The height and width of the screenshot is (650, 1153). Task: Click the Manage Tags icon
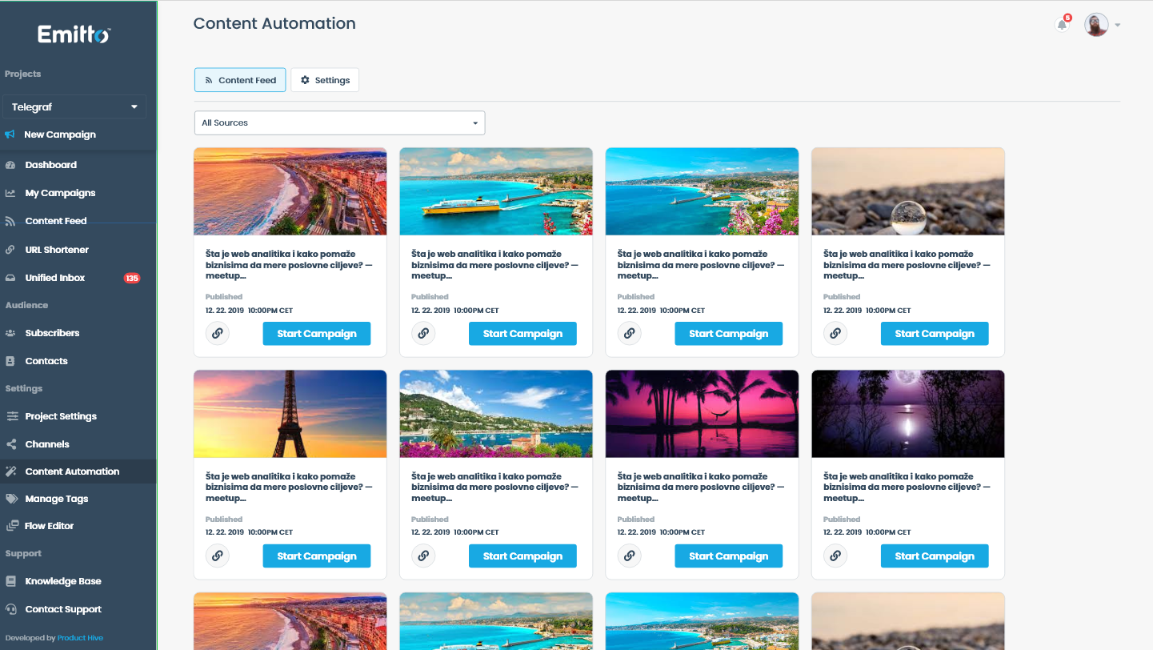tap(11, 499)
